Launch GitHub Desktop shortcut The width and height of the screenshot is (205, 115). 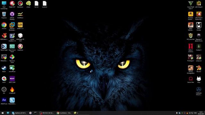(x=12, y=16)
